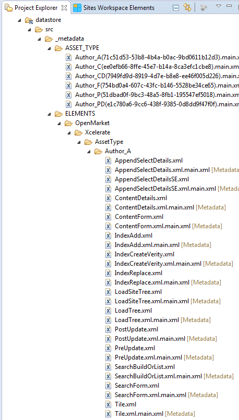Select AppendSelectDetailsSE.xml file
The width and height of the screenshot is (239, 420).
152,179
